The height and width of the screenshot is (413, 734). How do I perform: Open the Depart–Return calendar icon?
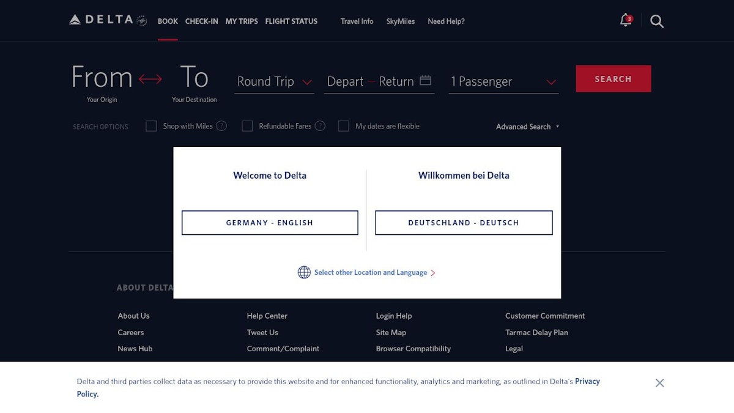[x=425, y=81]
